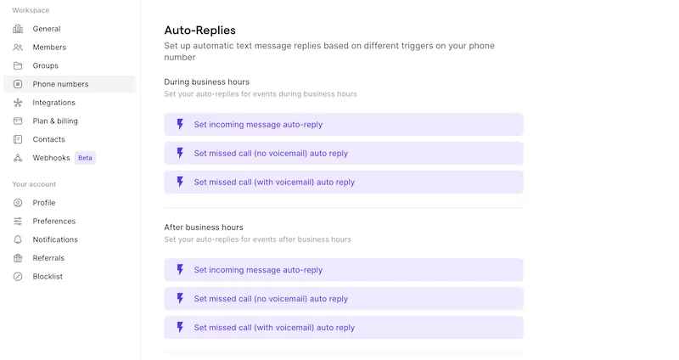Screen dimensions: 679x360
Task: Click the Preferences sliders icon
Action: coord(18,222)
